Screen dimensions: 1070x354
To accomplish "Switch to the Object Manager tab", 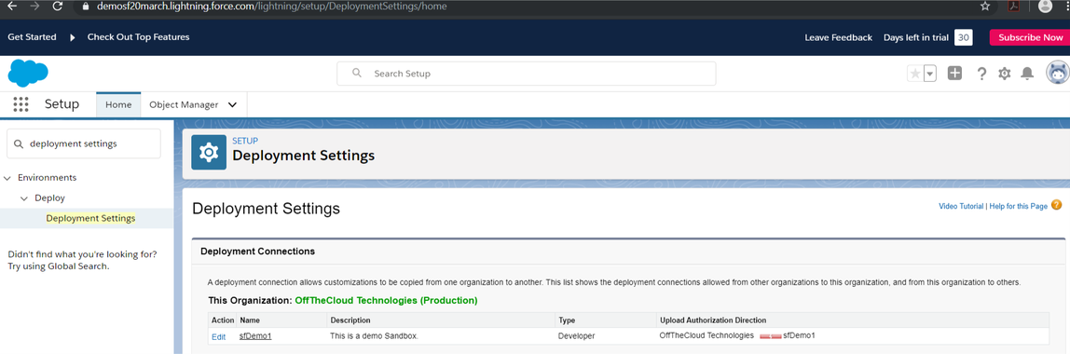I will coord(184,104).
